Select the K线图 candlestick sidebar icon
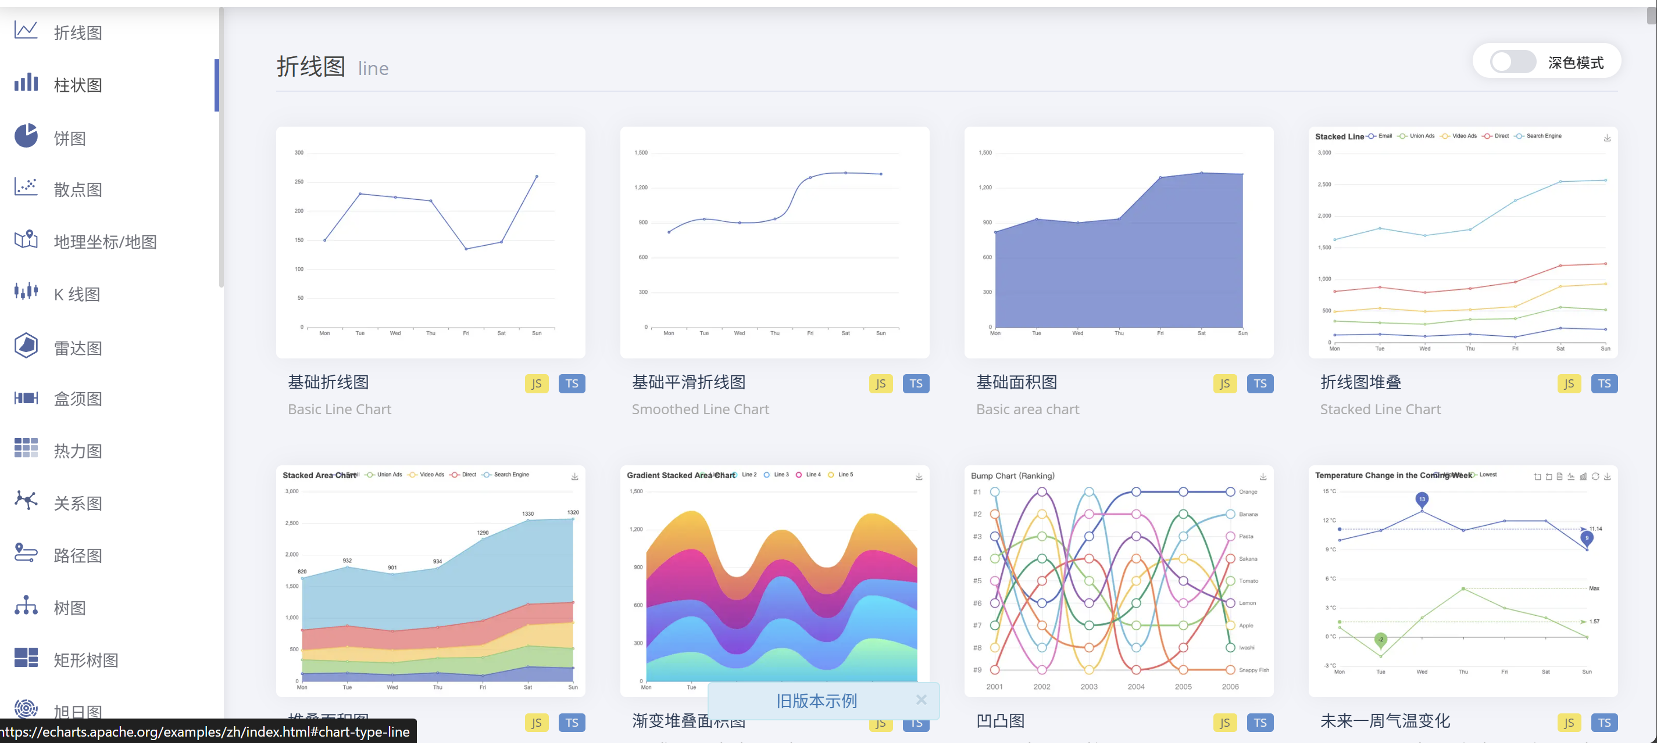The width and height of the screenshot is (1657, 743). click(26, 292)
